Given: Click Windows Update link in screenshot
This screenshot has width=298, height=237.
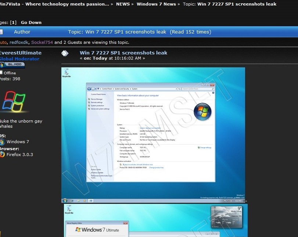Looking at the screenshot, I should pyautogui.click(x=97, y=173).
